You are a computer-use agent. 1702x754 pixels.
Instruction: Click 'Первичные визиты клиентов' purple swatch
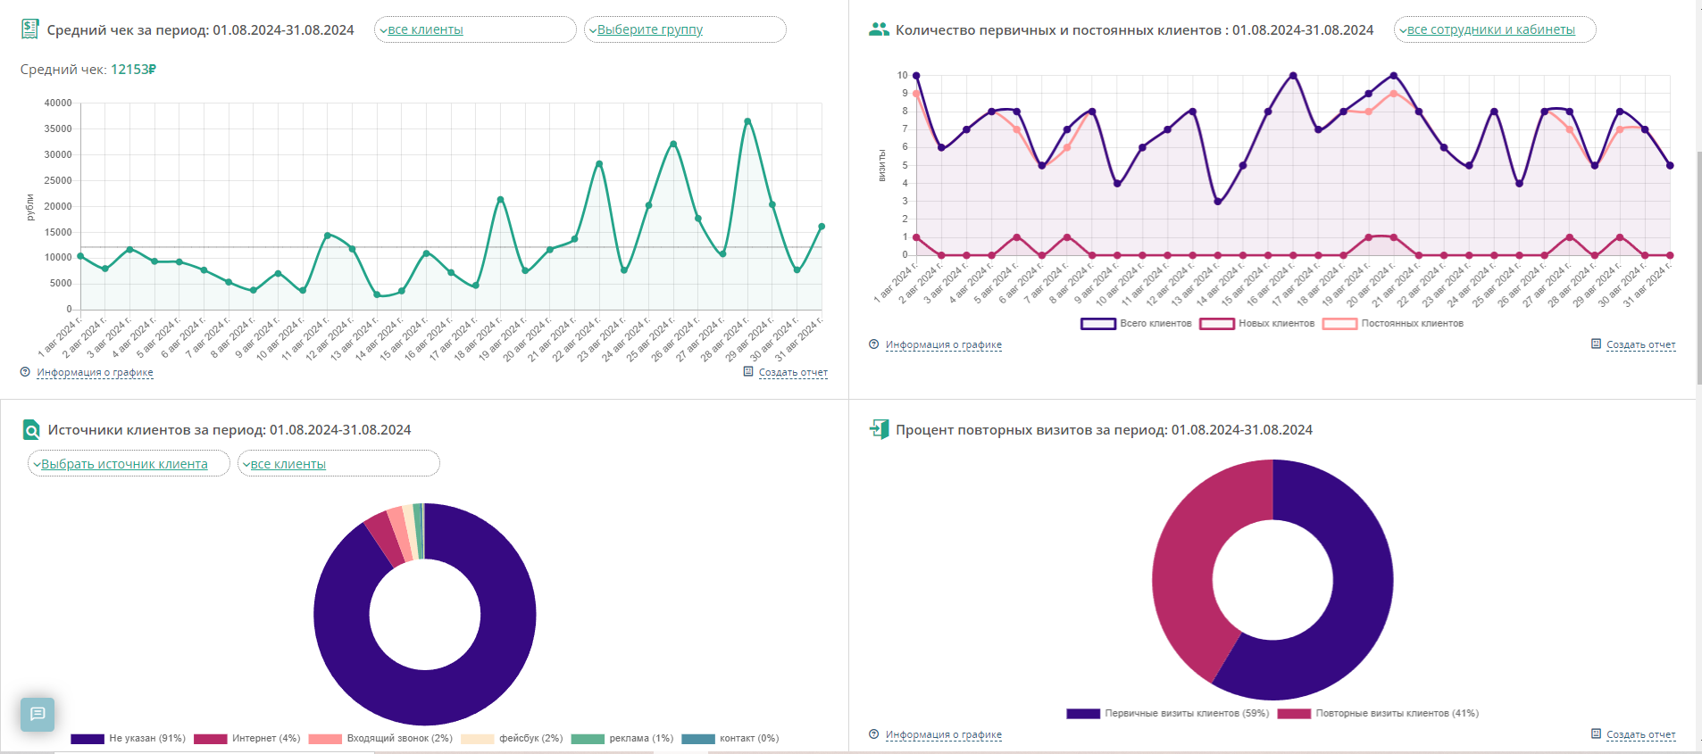click(x=1082, y=714)
